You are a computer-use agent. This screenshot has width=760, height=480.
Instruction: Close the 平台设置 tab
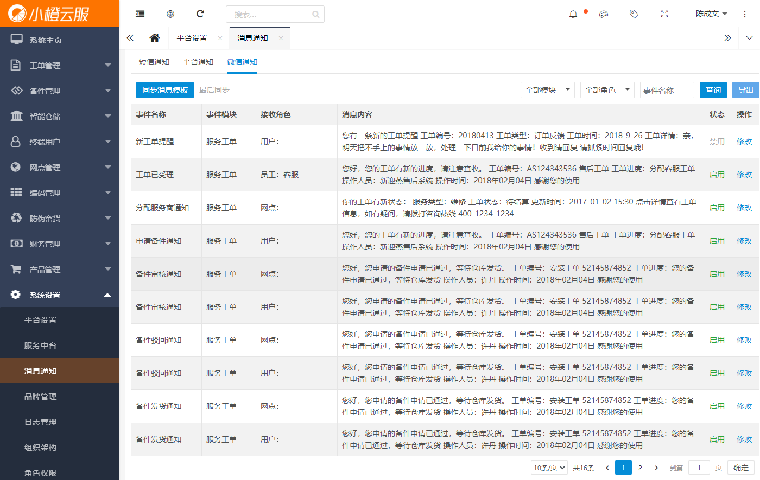pos(220,38)
